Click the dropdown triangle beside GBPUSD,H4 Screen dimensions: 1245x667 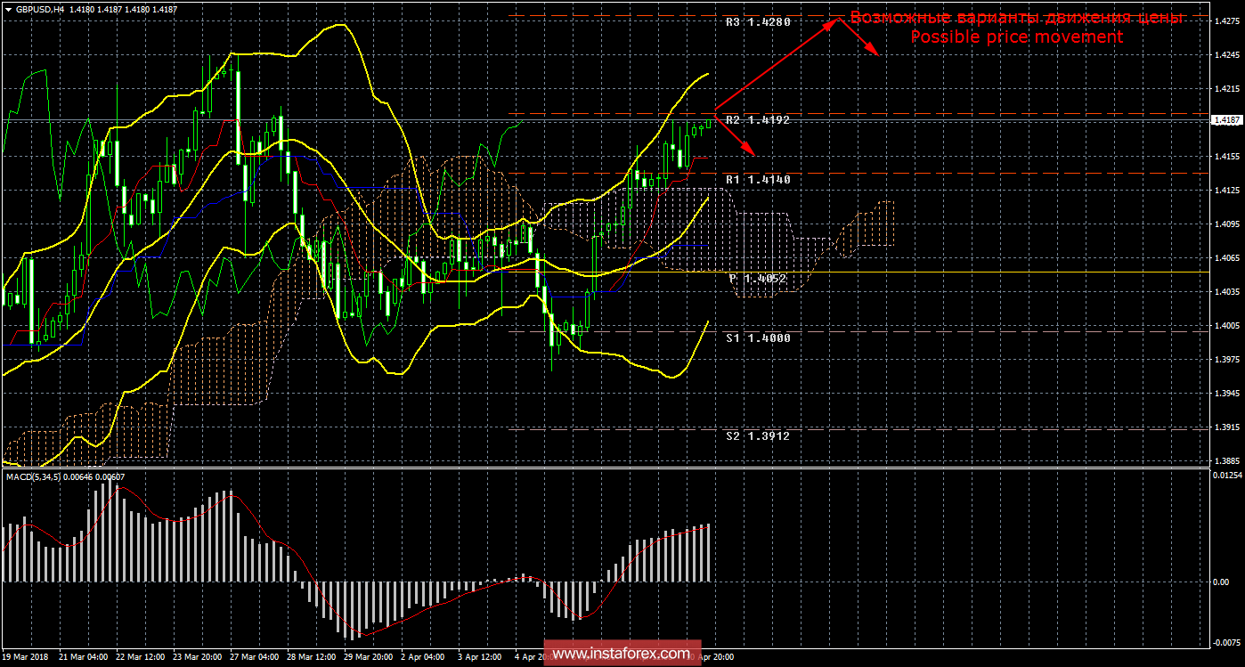point(8,8)
